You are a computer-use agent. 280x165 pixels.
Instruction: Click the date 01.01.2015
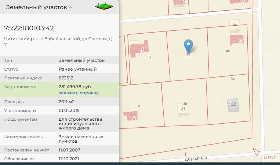click(x=69, y=110)
